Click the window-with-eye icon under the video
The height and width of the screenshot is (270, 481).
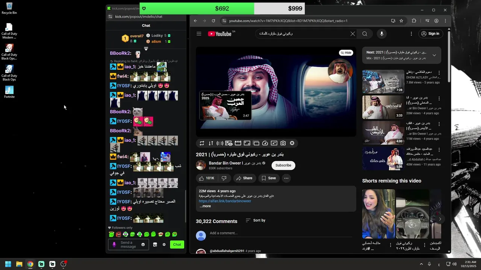click(229, 143)
